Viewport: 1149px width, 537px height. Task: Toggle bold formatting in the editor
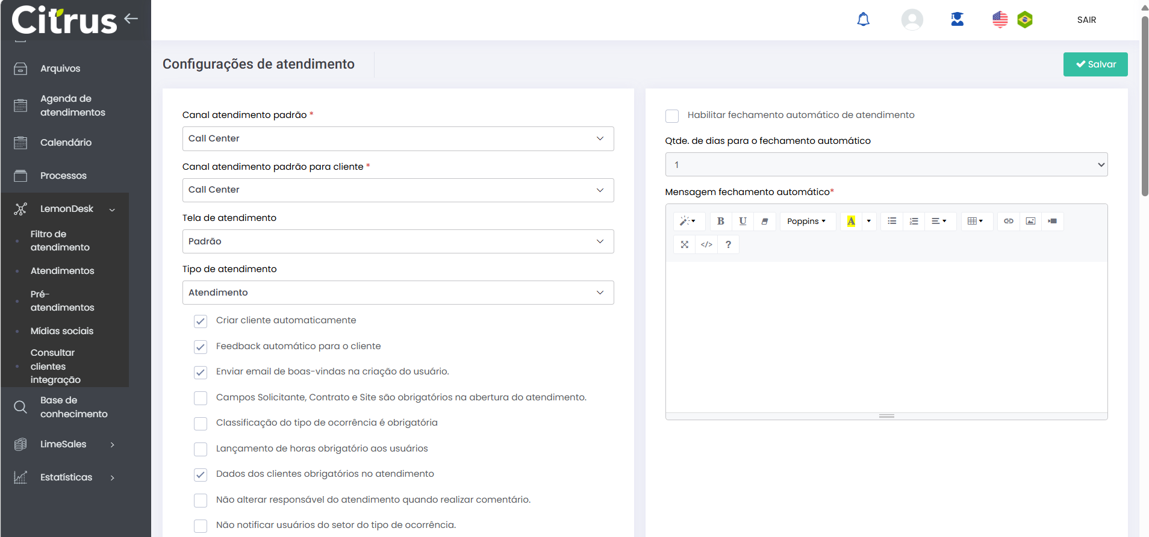720,221
